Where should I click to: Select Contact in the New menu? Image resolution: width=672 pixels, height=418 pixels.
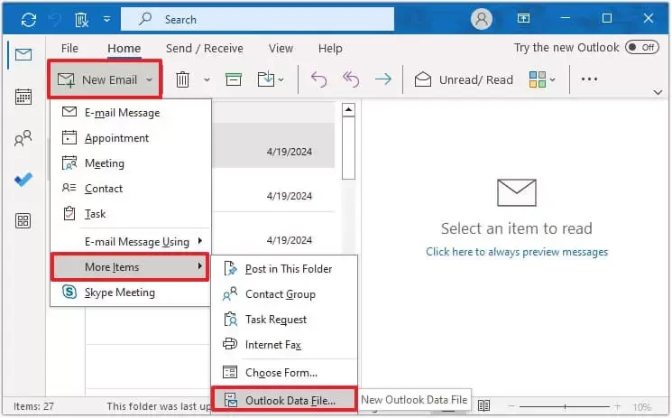(x=131, y=189)
